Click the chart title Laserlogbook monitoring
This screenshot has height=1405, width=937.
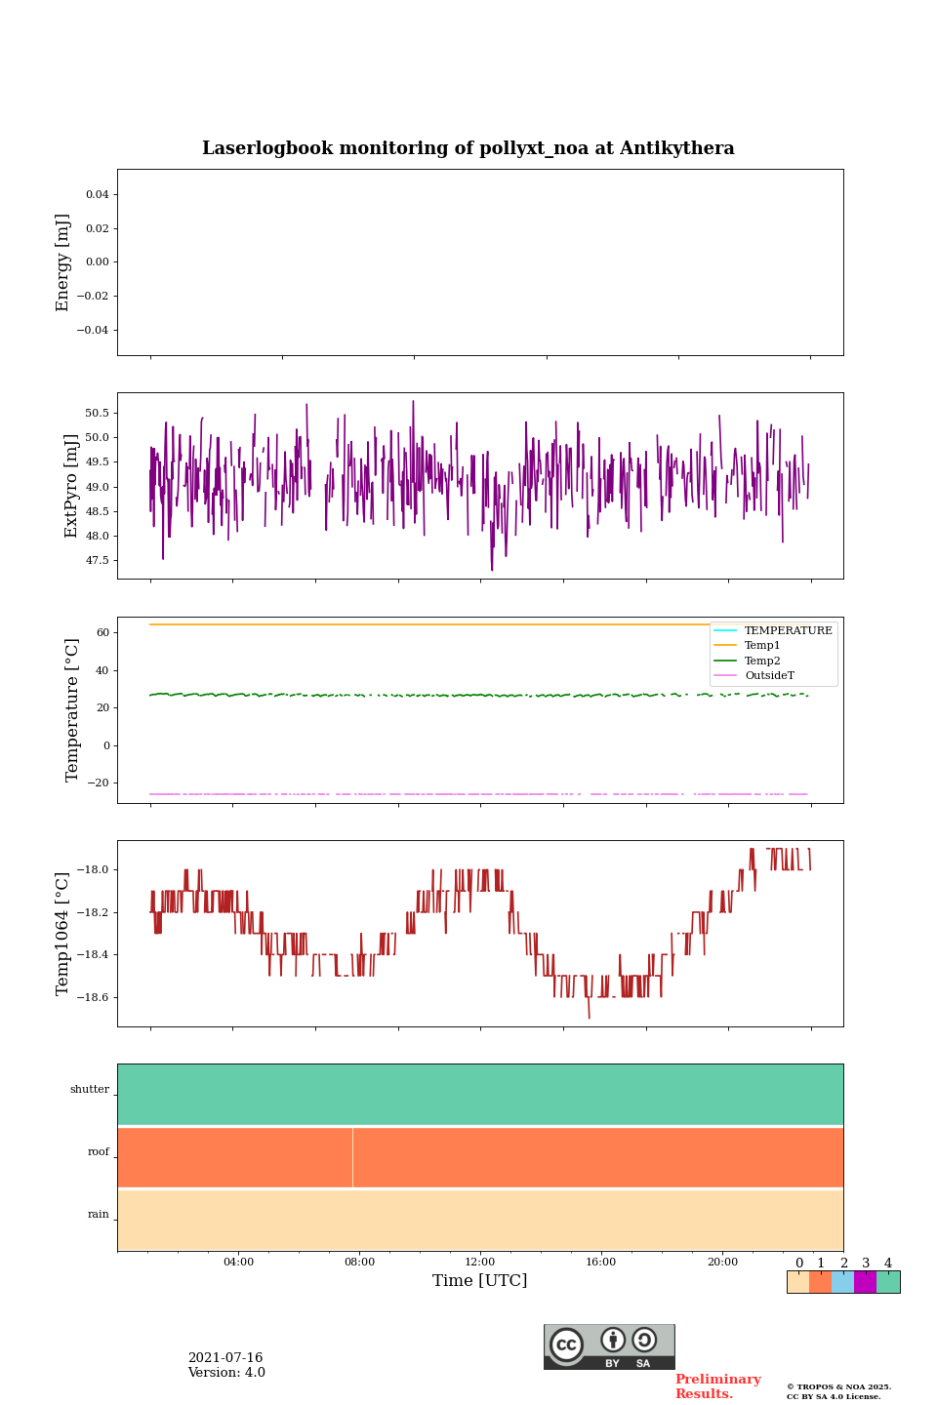point(468,148)
